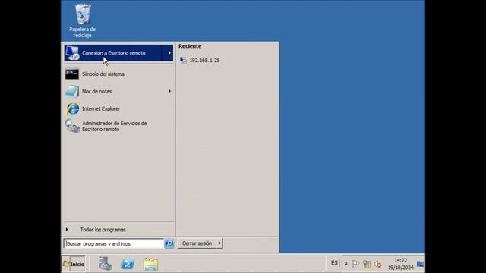Image resolution: width=486 pixels, height=273 pixels.
Task: Click the Internet Explorer globe icon
Action: point(72,108)
